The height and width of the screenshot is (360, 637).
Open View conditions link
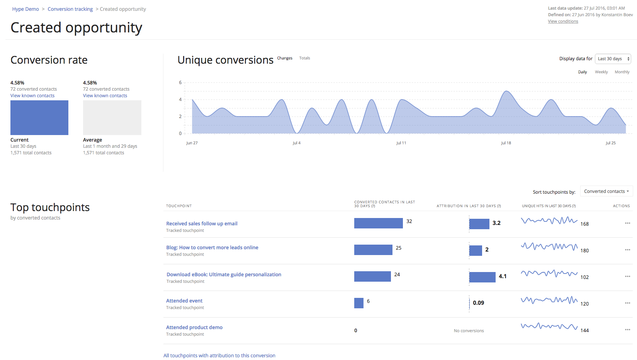[x=563, y=21]
